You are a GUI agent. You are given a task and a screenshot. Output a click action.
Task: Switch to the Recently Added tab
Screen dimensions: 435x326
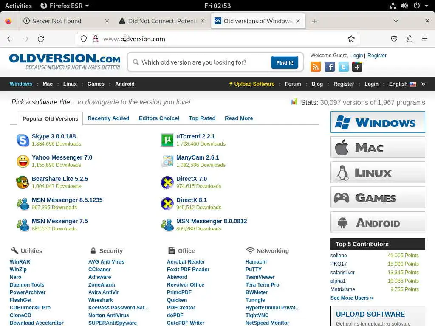pos(108,118)
